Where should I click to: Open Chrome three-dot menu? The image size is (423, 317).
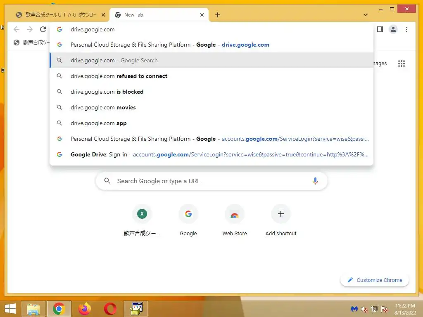406,29
